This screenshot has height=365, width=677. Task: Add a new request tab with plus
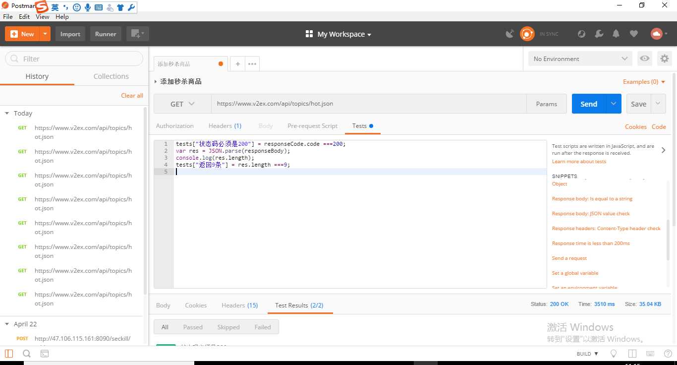point(237,63)
